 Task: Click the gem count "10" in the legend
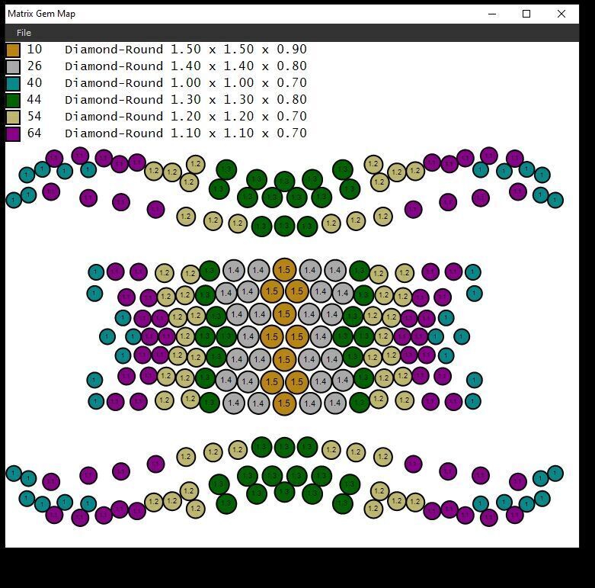tap(34, 50)
